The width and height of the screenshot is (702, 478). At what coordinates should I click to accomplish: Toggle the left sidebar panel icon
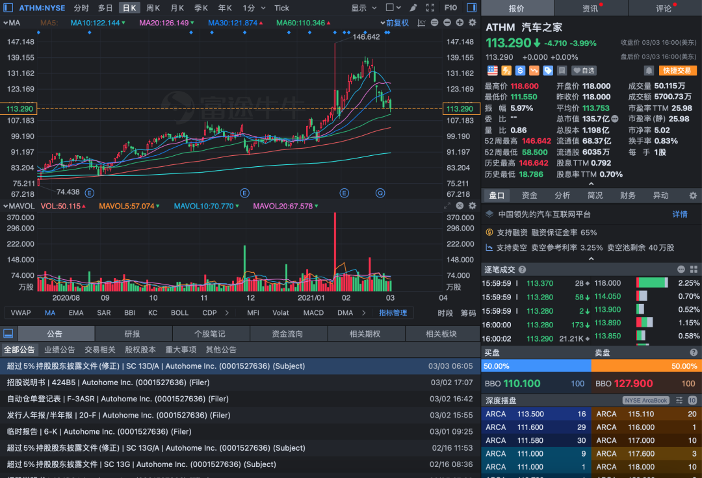[x=8, y=8]
